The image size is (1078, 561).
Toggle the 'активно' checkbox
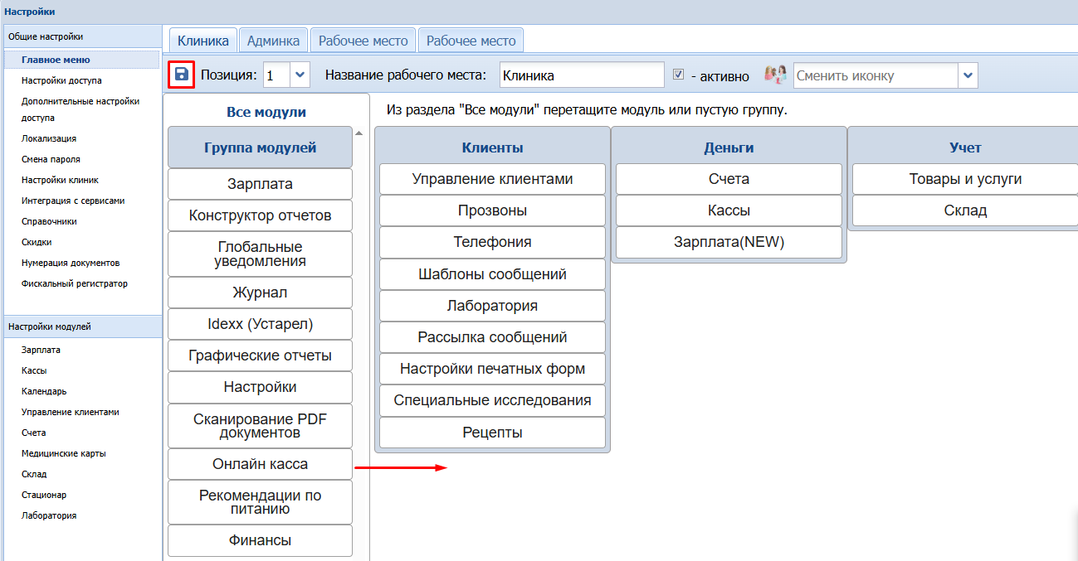point(679,75)
